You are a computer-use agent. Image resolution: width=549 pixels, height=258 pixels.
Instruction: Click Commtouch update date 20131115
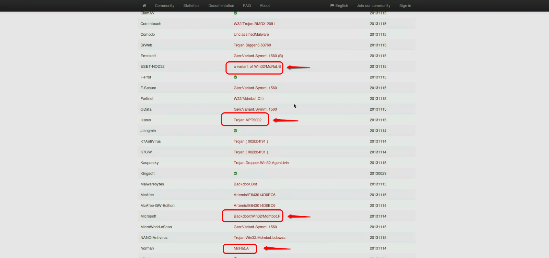[x=378, y=24]
